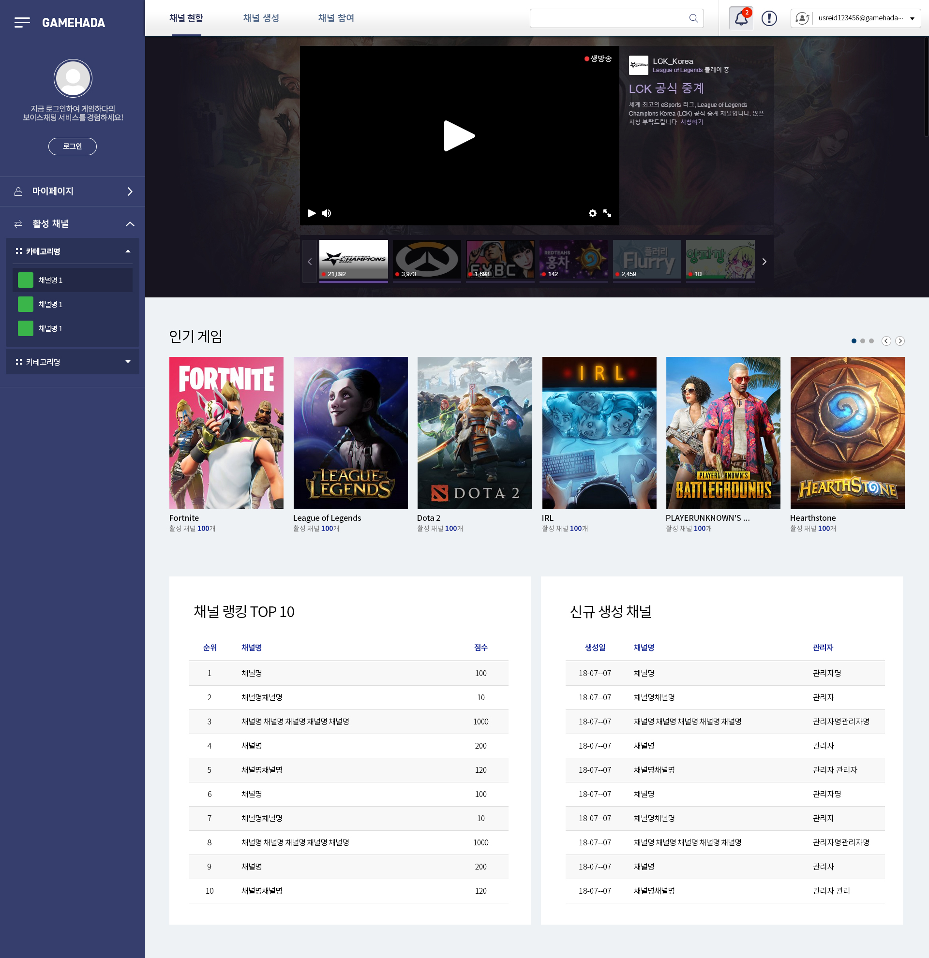Open the hamburger menu beside GAMEHADA
The image size is (929, 958).
coord(22,22)
